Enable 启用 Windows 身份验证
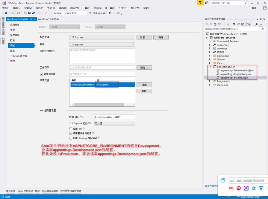The height and width of the screenshot is (199, 268). click(71, 138)
